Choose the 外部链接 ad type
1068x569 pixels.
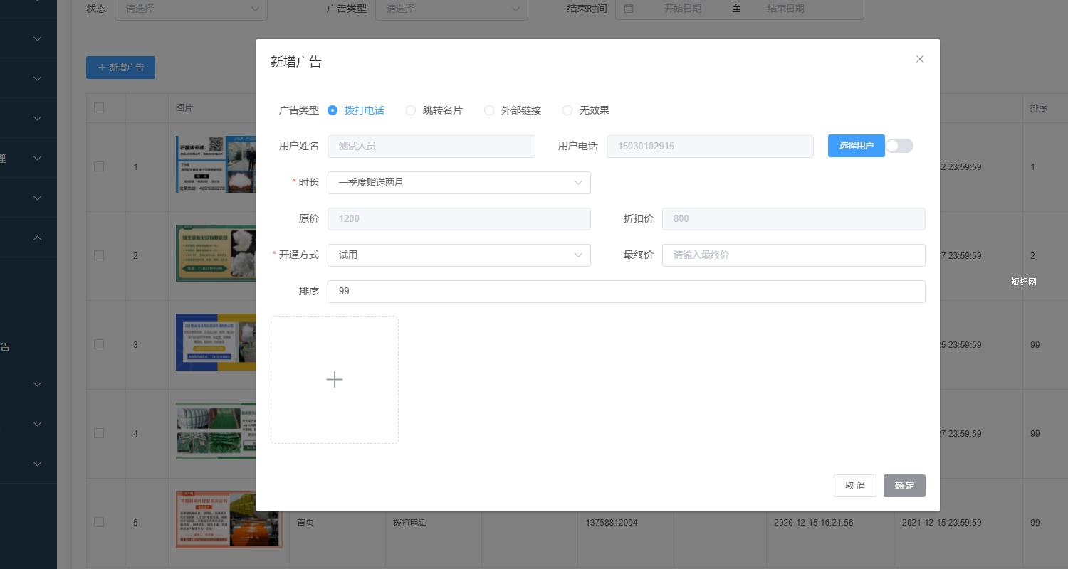coord(489,110)
